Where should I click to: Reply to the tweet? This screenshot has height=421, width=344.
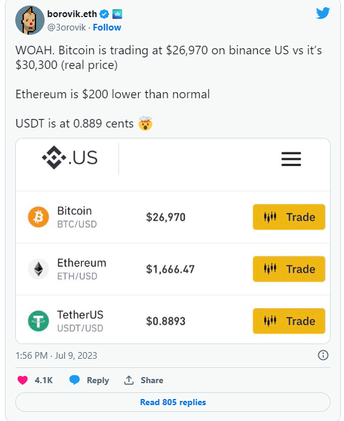click(89, 380)
